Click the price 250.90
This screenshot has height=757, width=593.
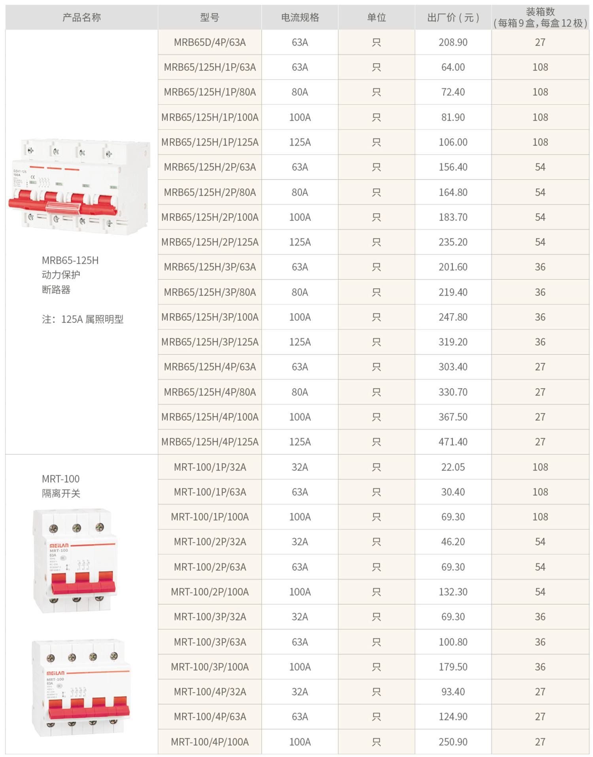coord(453,742)
